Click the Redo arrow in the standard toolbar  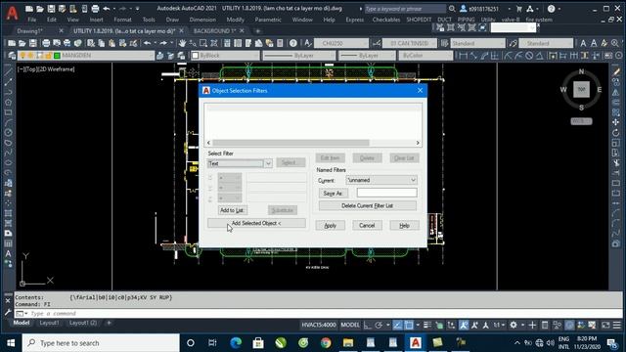163,43
